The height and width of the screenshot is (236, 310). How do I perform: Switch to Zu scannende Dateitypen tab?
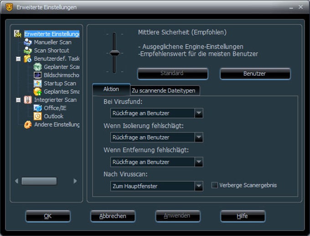click(165, 90)
